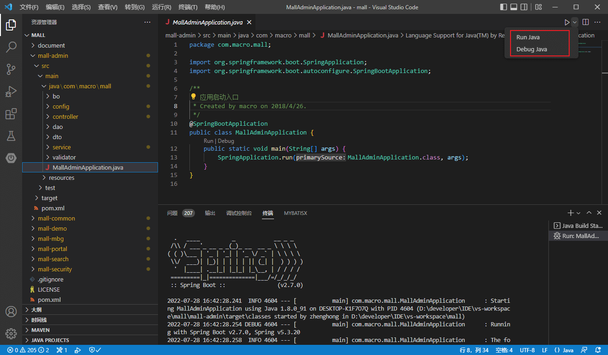The height and width of the screenshot is (355, 608).
Task: Switch to the 输出 output tab
Action: point(210,213)
